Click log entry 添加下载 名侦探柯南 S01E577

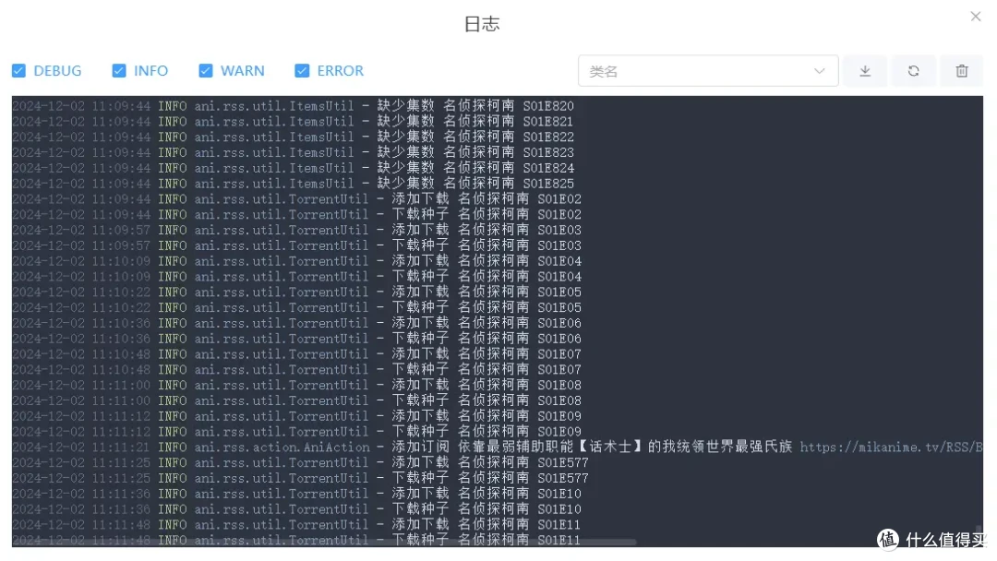(300, 462)
